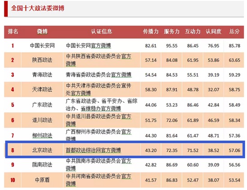Screen dimensions: 247x190
Task: Click 首都政法综治网官方微博 certification text
Action: (93, 150)
